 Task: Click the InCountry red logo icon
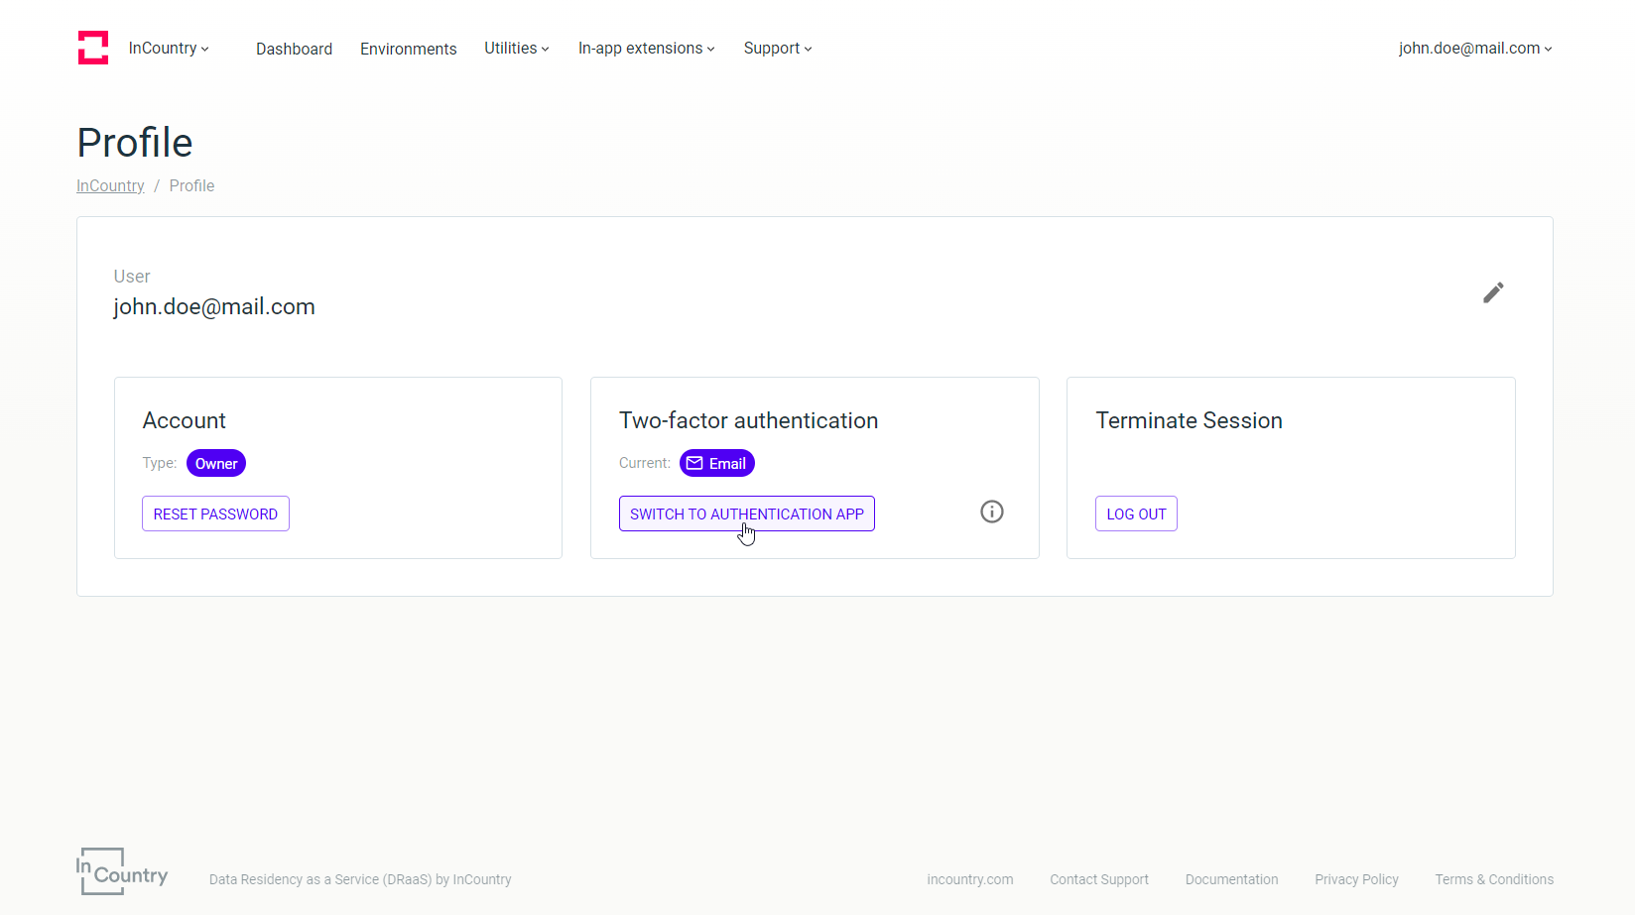point(93,48)
